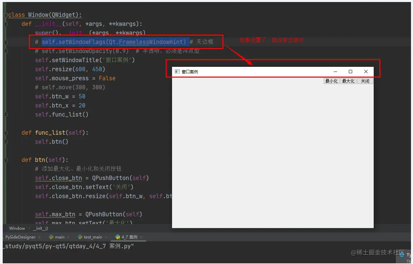Click Python icon on main tab
Viewport: 413px width, 264px height.
coord(51,237)
